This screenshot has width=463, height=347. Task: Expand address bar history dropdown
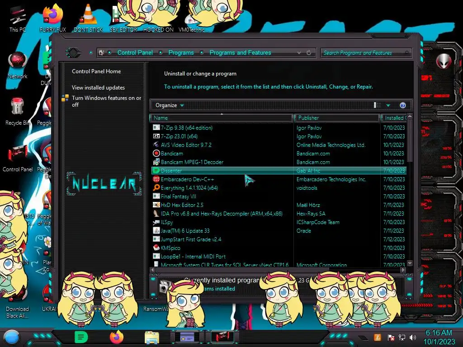point(299,53)
